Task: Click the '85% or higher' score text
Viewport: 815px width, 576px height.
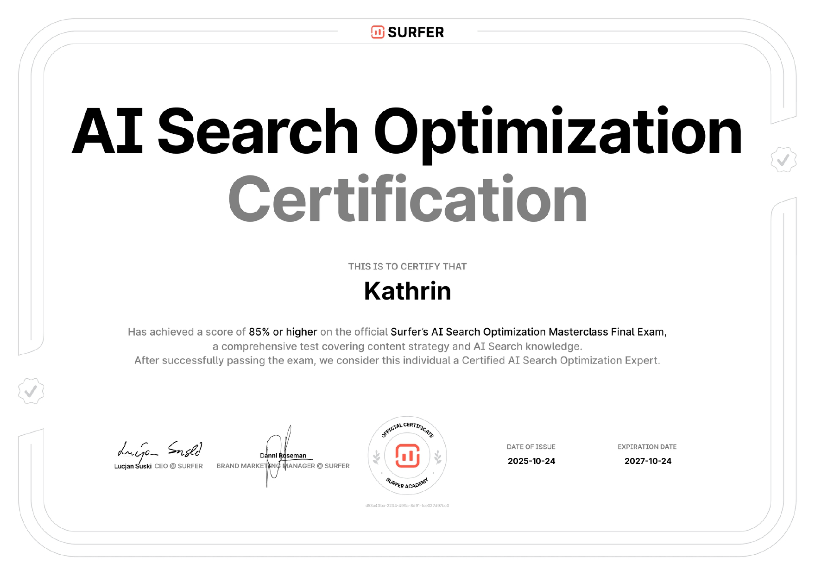Action: point(283,332)
